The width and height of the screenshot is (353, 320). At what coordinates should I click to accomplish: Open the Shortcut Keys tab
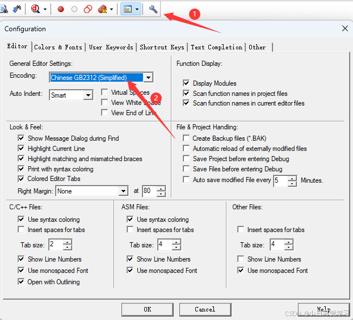(162, 47)
